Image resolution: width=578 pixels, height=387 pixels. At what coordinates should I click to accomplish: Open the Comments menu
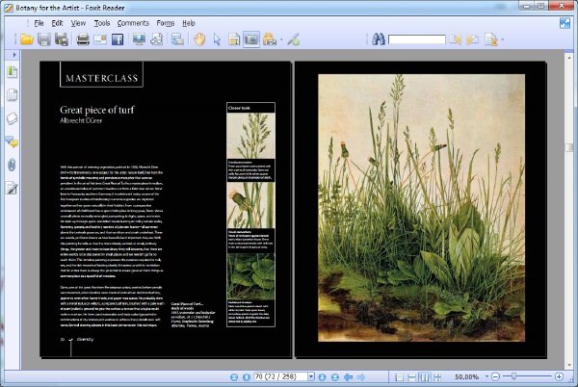point(133,23)
